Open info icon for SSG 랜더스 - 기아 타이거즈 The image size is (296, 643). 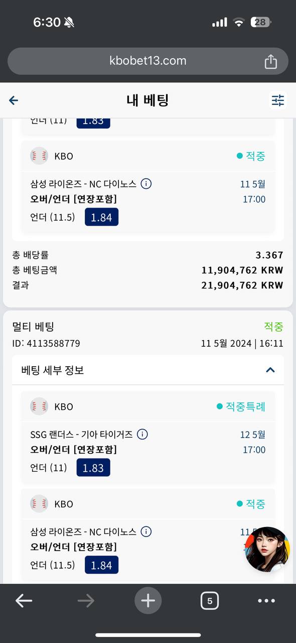[x=142, y=434]
